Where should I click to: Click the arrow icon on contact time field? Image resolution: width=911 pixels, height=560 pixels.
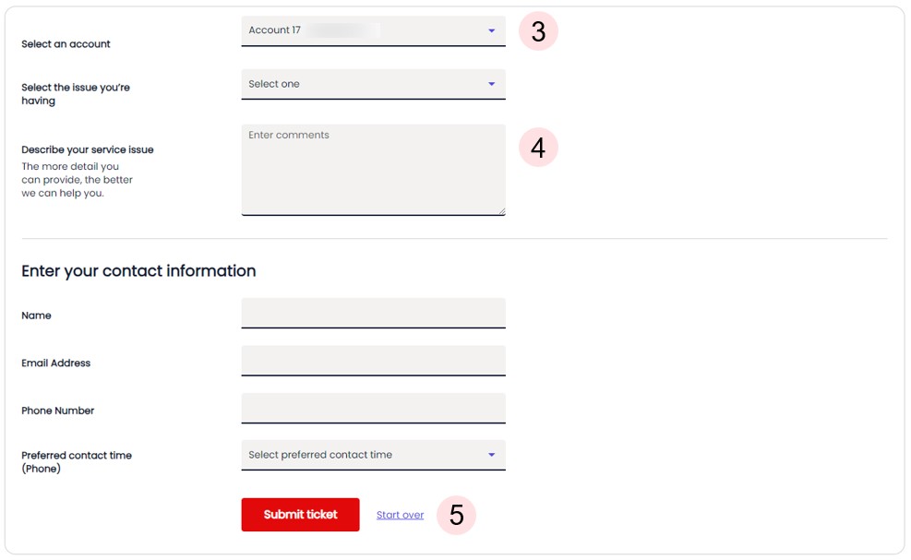coord(492,454)
